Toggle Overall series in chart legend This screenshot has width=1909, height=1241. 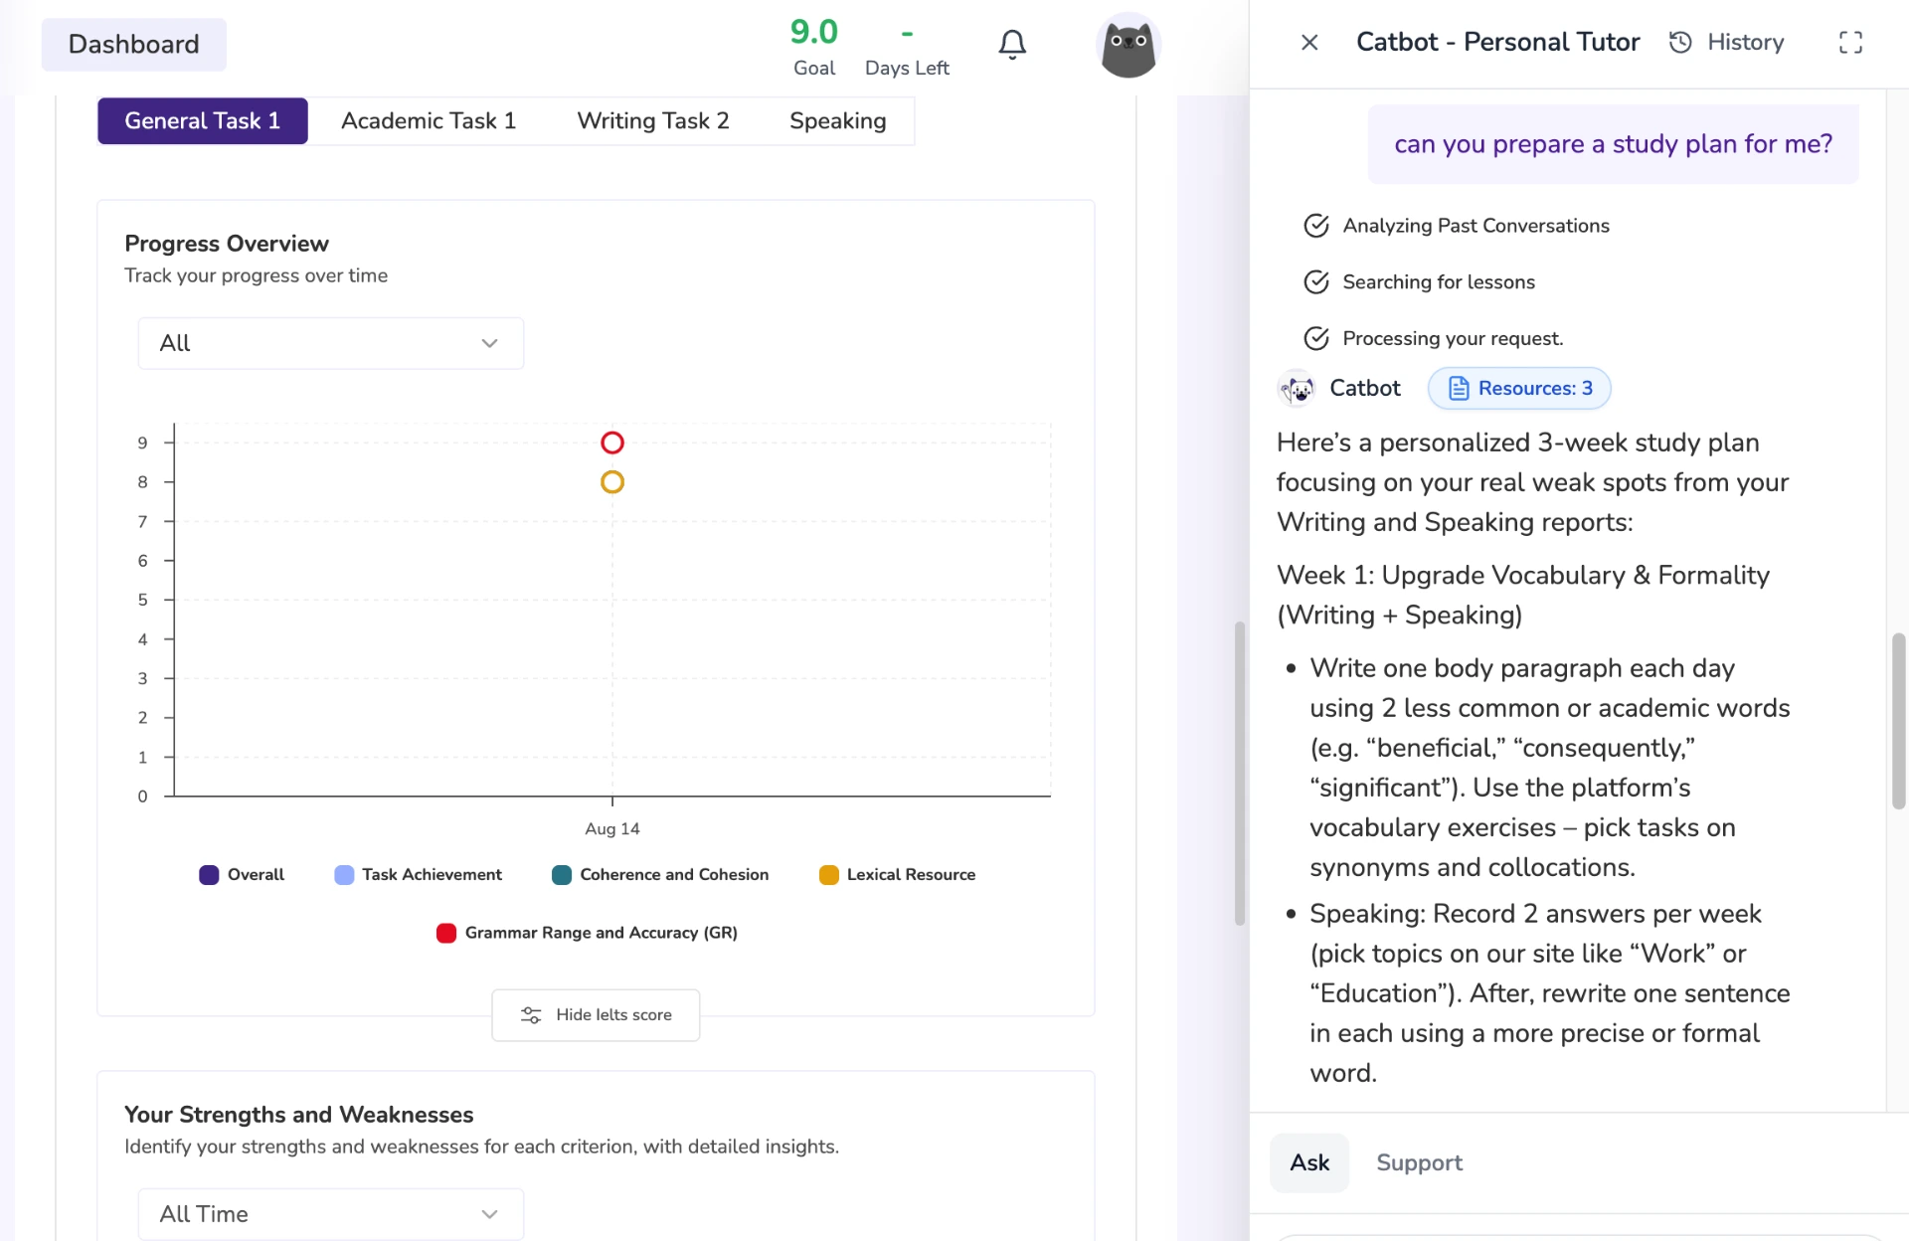click(x=242, y=874)
